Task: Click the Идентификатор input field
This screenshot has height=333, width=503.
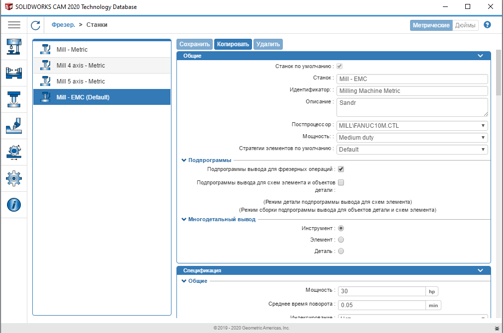Action: 412,91
